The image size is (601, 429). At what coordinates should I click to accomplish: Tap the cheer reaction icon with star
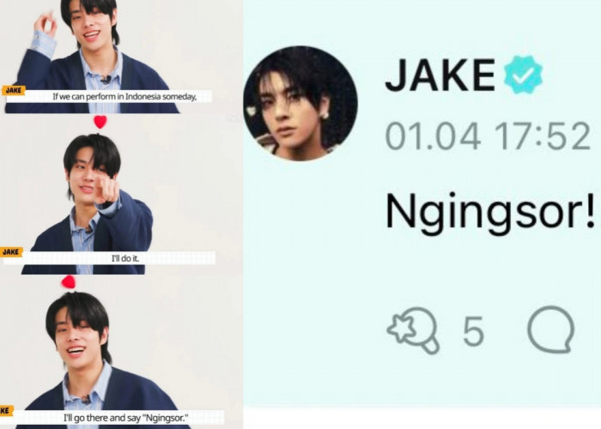(414, 330)
